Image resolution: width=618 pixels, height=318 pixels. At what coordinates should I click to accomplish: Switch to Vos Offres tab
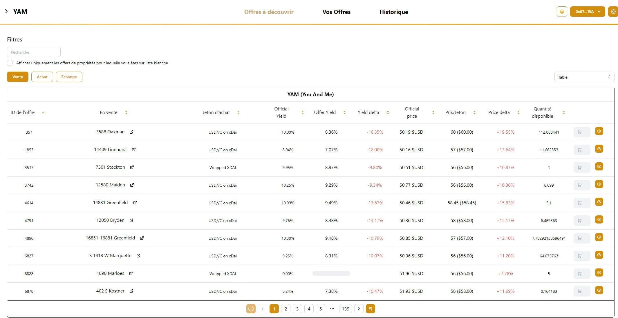337,12
